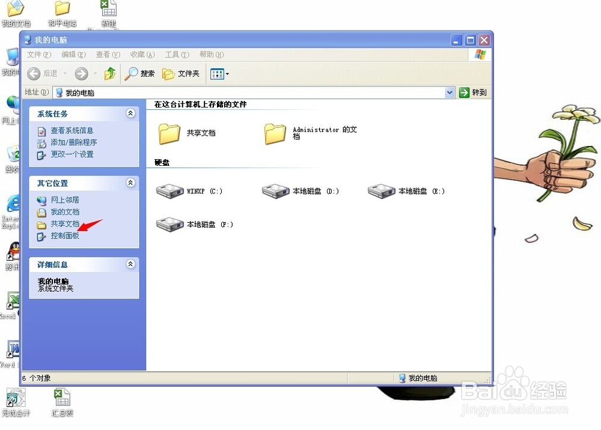Select the 本地磁盘 (E:) drive
Screen dimensions: 601x430
pos(406,191)
